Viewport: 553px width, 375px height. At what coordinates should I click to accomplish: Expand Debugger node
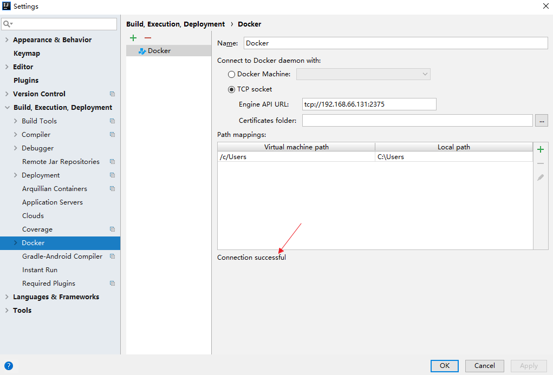[x=15, y=148]
